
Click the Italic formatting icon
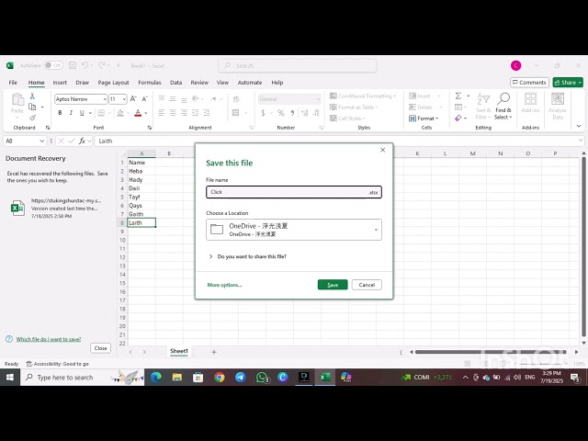[71, 112]
